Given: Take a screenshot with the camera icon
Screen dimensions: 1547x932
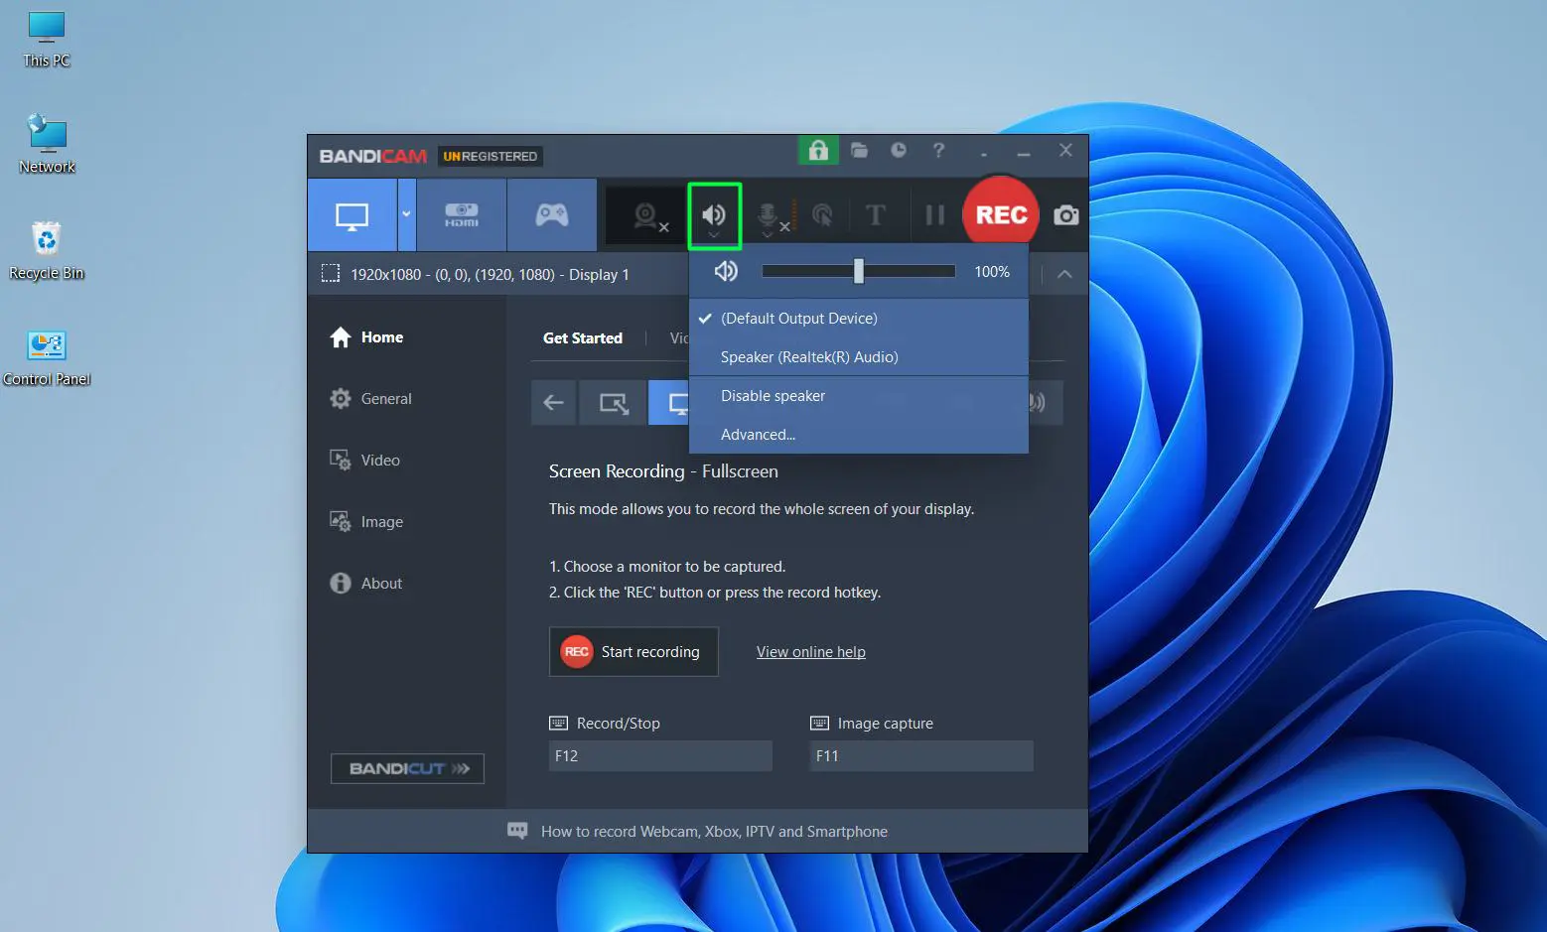Looking at the screenshot, I should coord(1065,213).
